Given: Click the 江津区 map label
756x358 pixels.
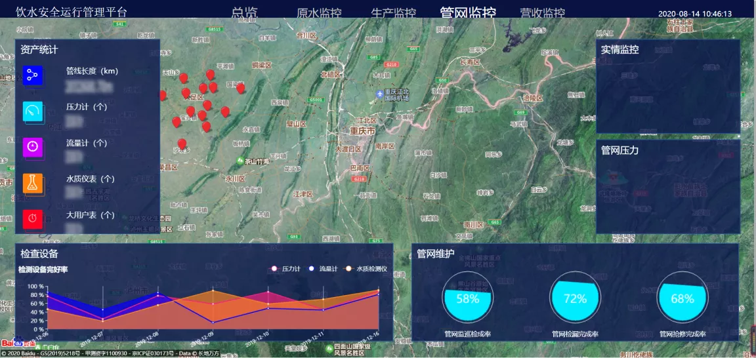Looking at the screenshot, I should [x=303, y=193].
